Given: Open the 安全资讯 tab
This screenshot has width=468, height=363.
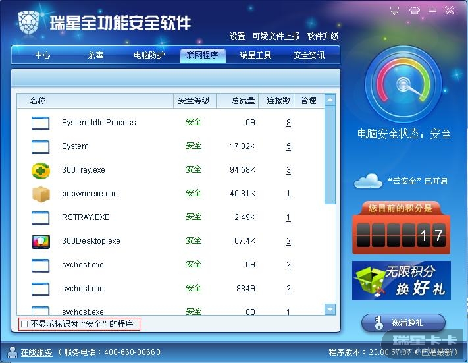Looking at the screenshot, I should [309, 55].
